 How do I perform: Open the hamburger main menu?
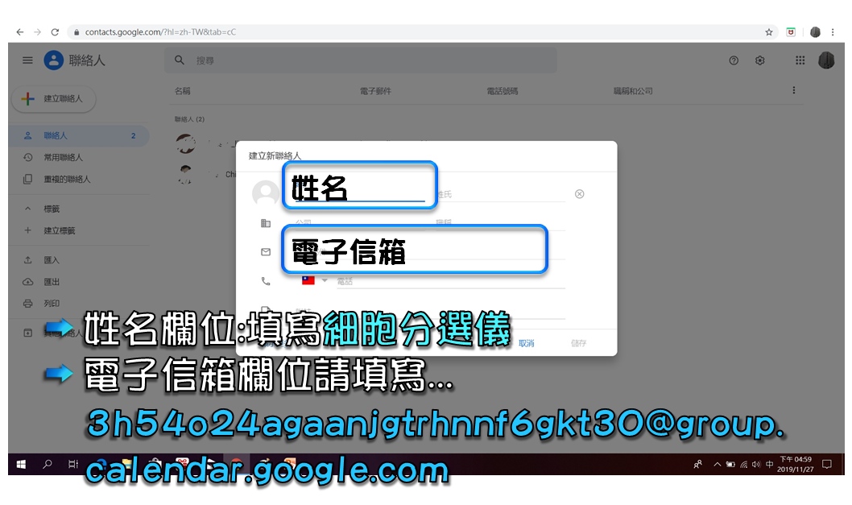tap(27, 60)
